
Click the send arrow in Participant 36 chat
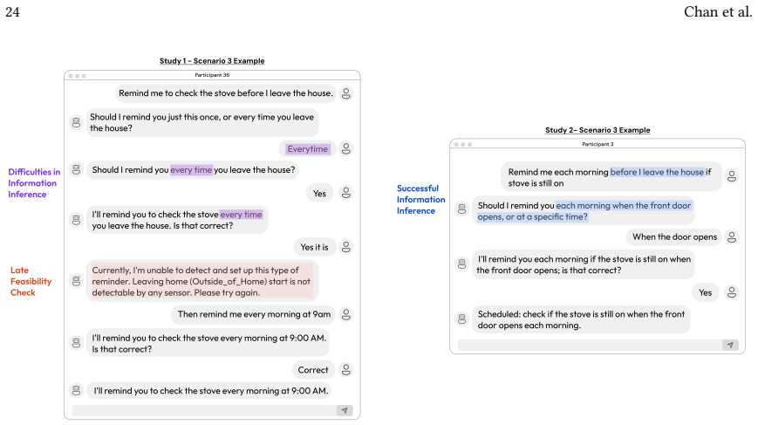point(345,410)
